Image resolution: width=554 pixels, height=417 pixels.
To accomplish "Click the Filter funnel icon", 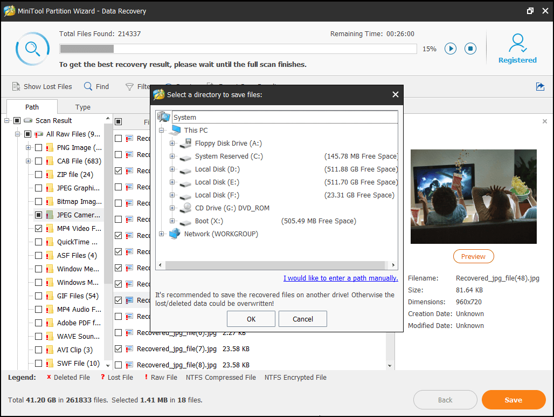I will (130, 87).
